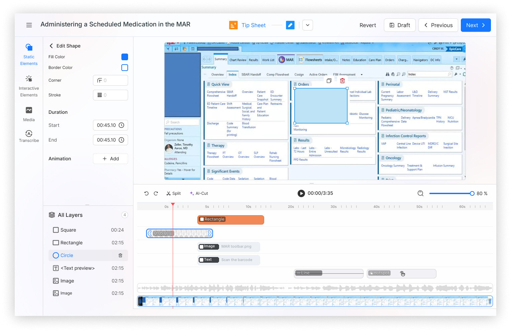
Task: Click the Tip Sheet label
Action: click(x=253, y=25)
